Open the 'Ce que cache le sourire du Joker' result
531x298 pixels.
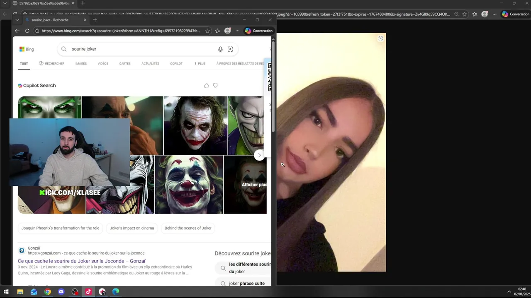pyautogui.click(x=82, y=261)
